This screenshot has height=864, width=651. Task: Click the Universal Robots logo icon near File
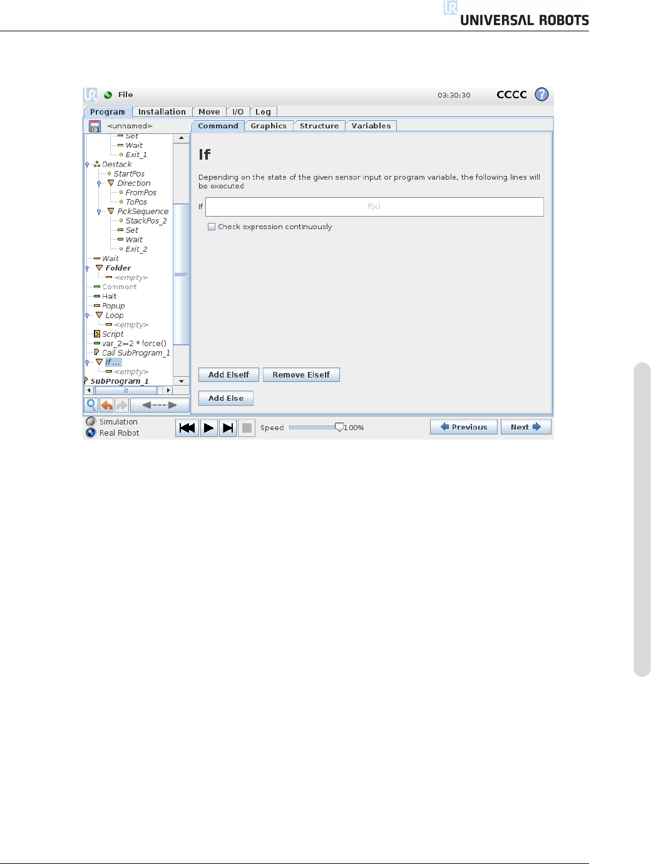[x=91, y=95]
